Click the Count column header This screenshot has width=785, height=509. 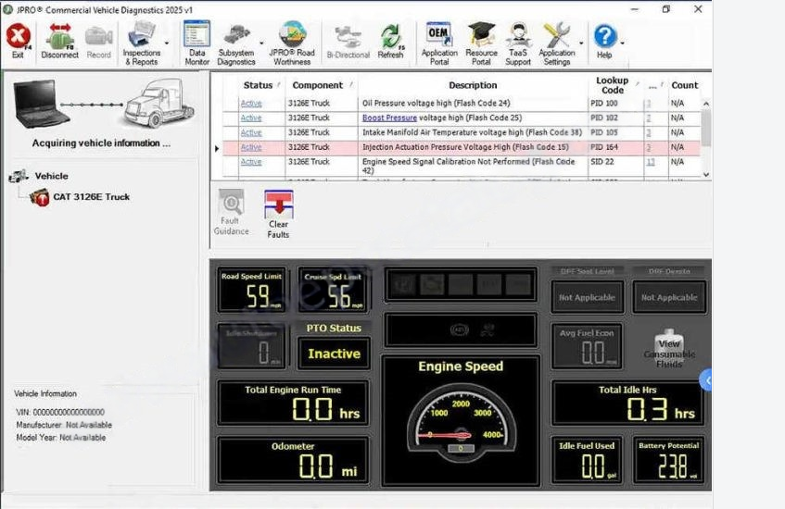pos(684,85)
